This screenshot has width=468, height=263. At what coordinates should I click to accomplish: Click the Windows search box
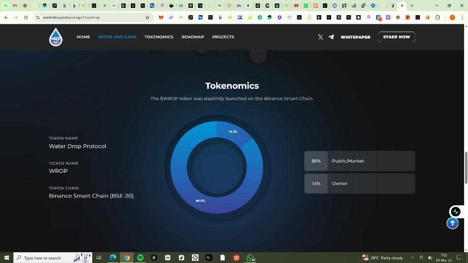click(x=53, y=258)
